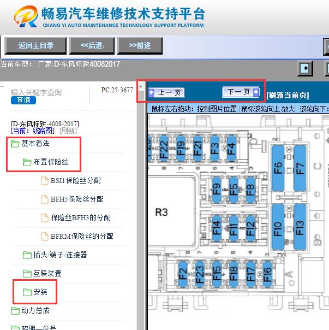Click fuse F16 in the diagram
The width and height of the screenshot is (329, 330).
pos(267,274)
